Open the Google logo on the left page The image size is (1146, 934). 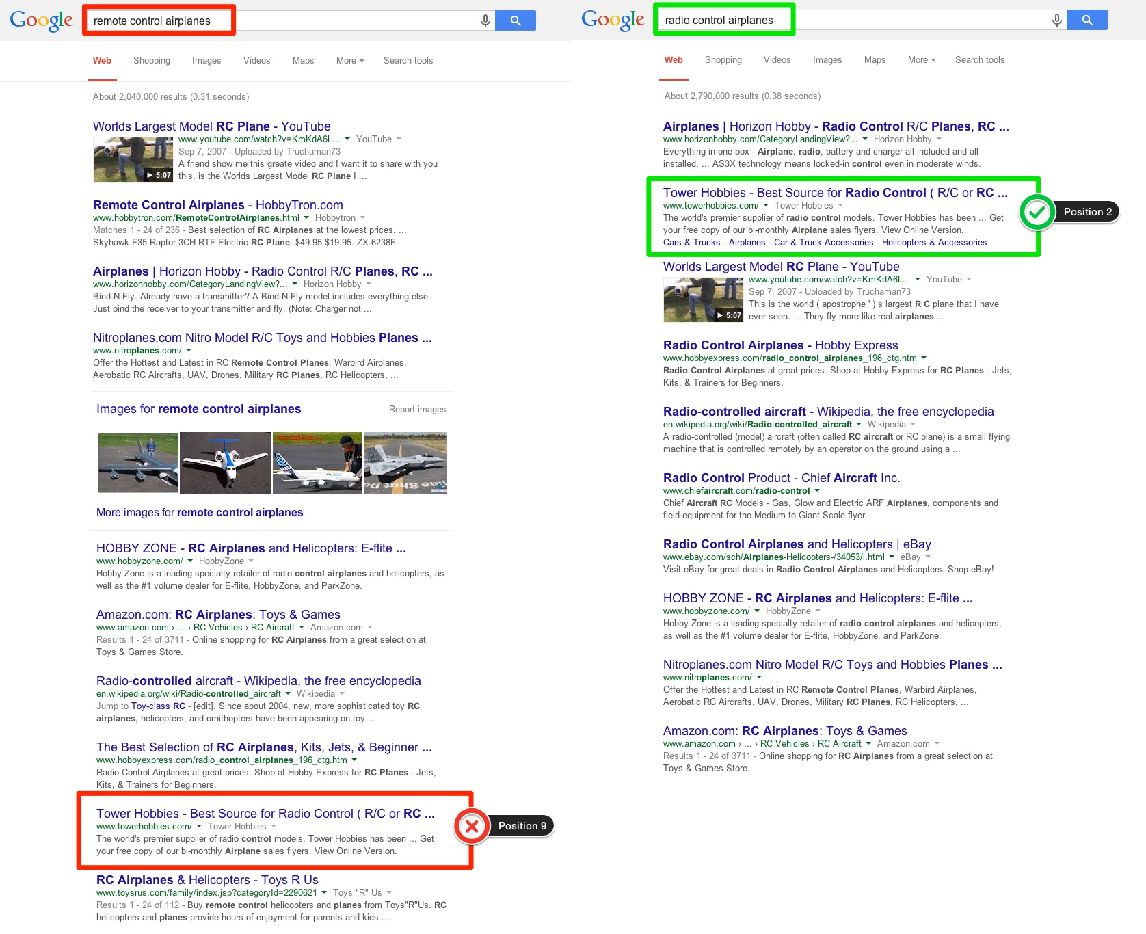(42, 21)
